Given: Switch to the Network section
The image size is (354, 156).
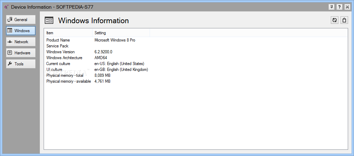Looking at the screenshot, I should [21, 42].
